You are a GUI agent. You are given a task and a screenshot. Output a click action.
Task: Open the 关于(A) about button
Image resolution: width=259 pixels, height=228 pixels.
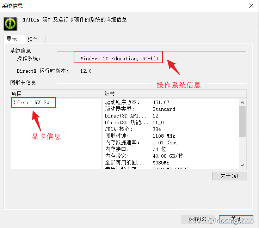point(230,176)
